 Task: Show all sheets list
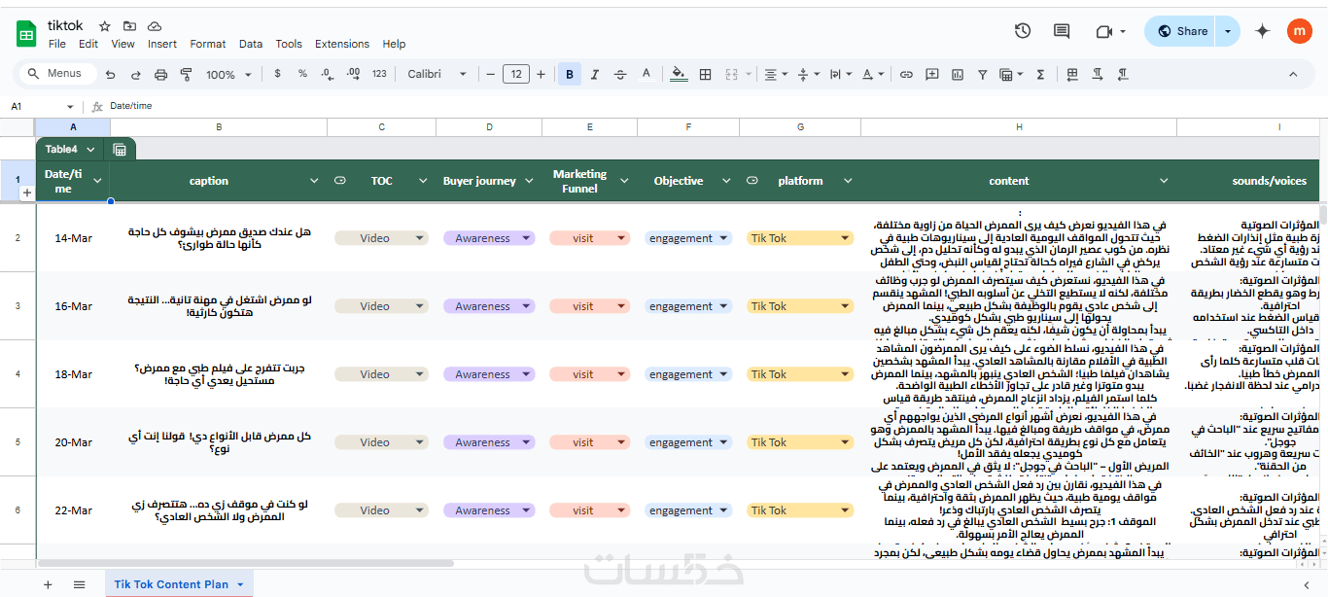coord(79,584)
